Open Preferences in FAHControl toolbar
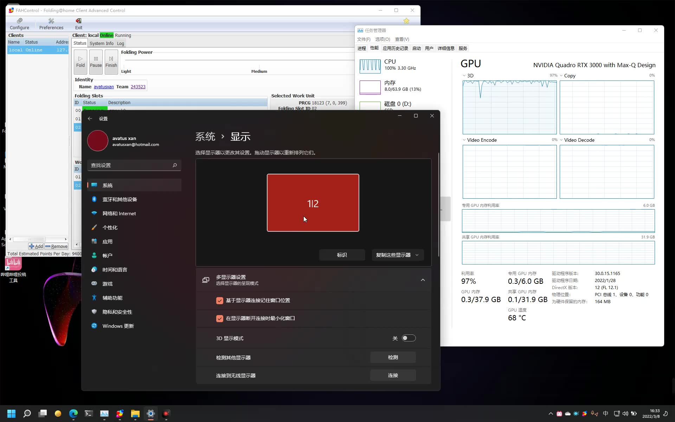The width and height of the screenshot is (675, 422). click(x=51, y=24)
